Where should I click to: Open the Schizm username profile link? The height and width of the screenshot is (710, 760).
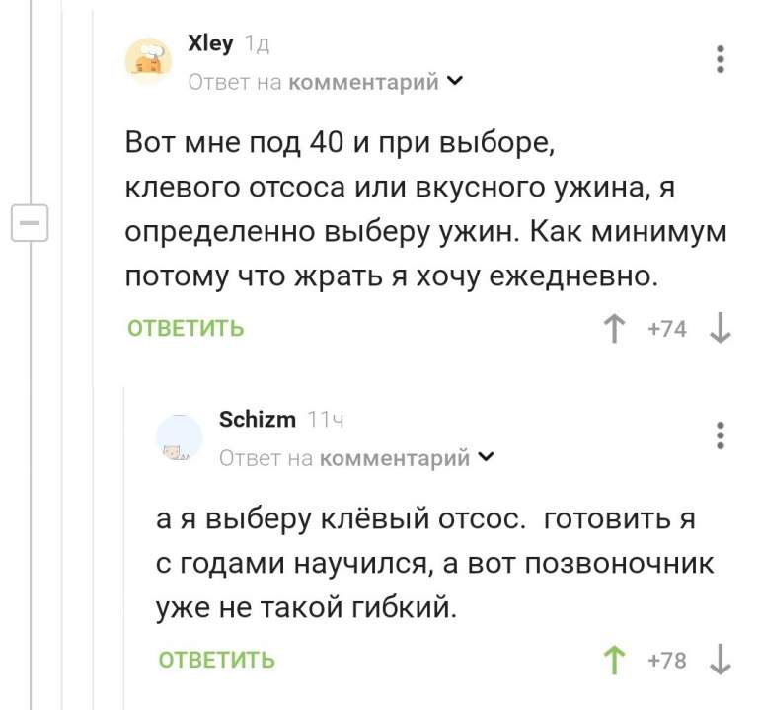coord(257,420)
